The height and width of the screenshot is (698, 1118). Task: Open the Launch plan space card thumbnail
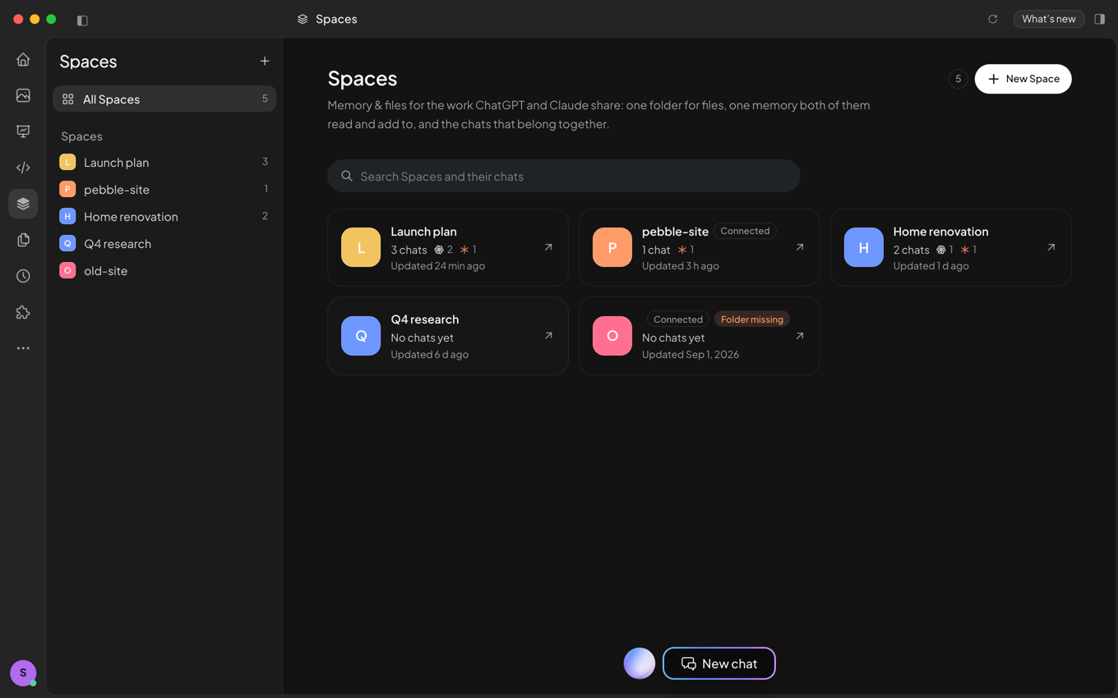click(361, 247)
